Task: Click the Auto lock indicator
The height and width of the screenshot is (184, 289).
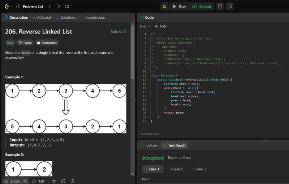Action: pyautogui.click(x=161, y=26)
